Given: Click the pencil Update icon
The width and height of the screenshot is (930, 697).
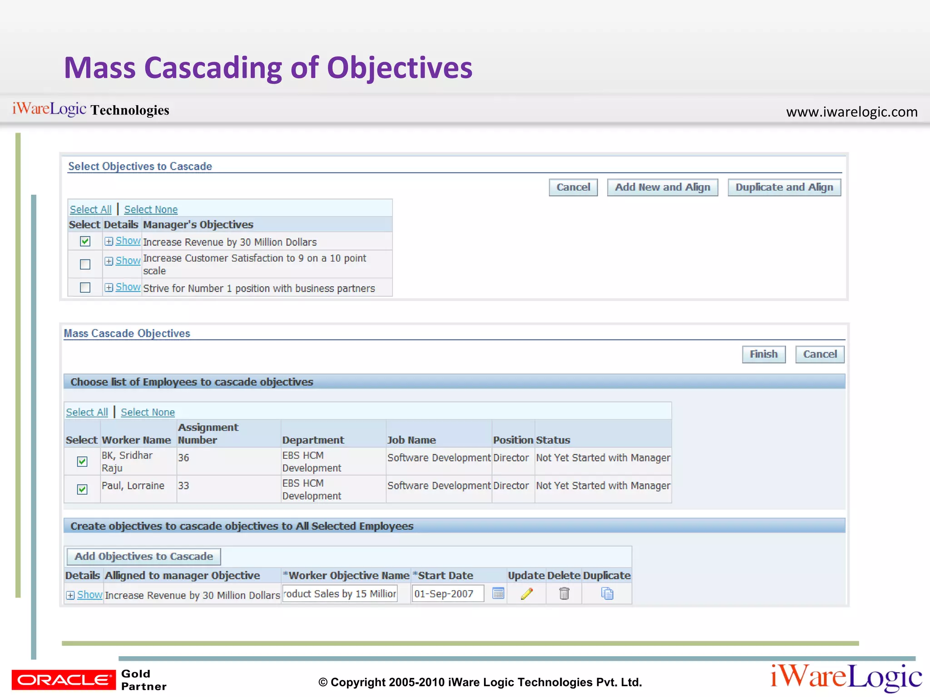Looking at the screenshot, I should 527,594.
